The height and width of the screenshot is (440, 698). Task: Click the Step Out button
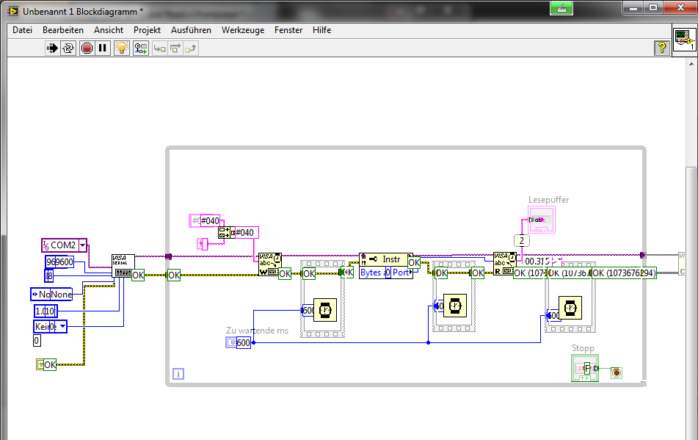tap(191, 48)
